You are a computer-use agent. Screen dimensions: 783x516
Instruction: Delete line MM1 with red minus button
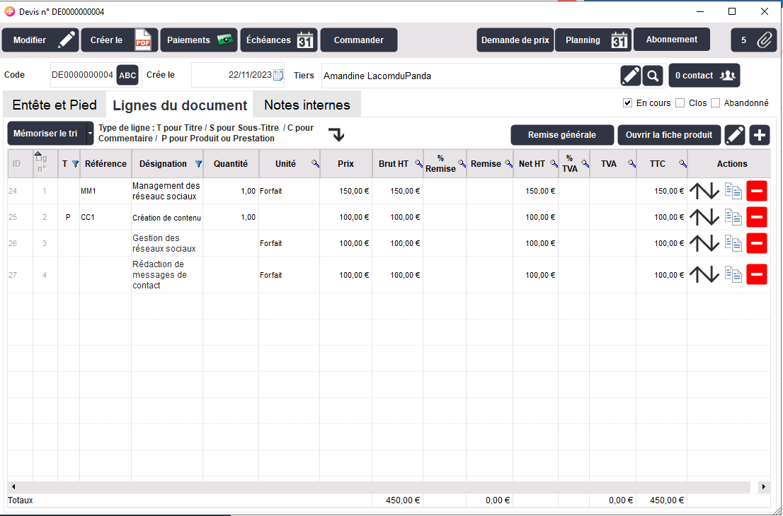click(757, 191)
